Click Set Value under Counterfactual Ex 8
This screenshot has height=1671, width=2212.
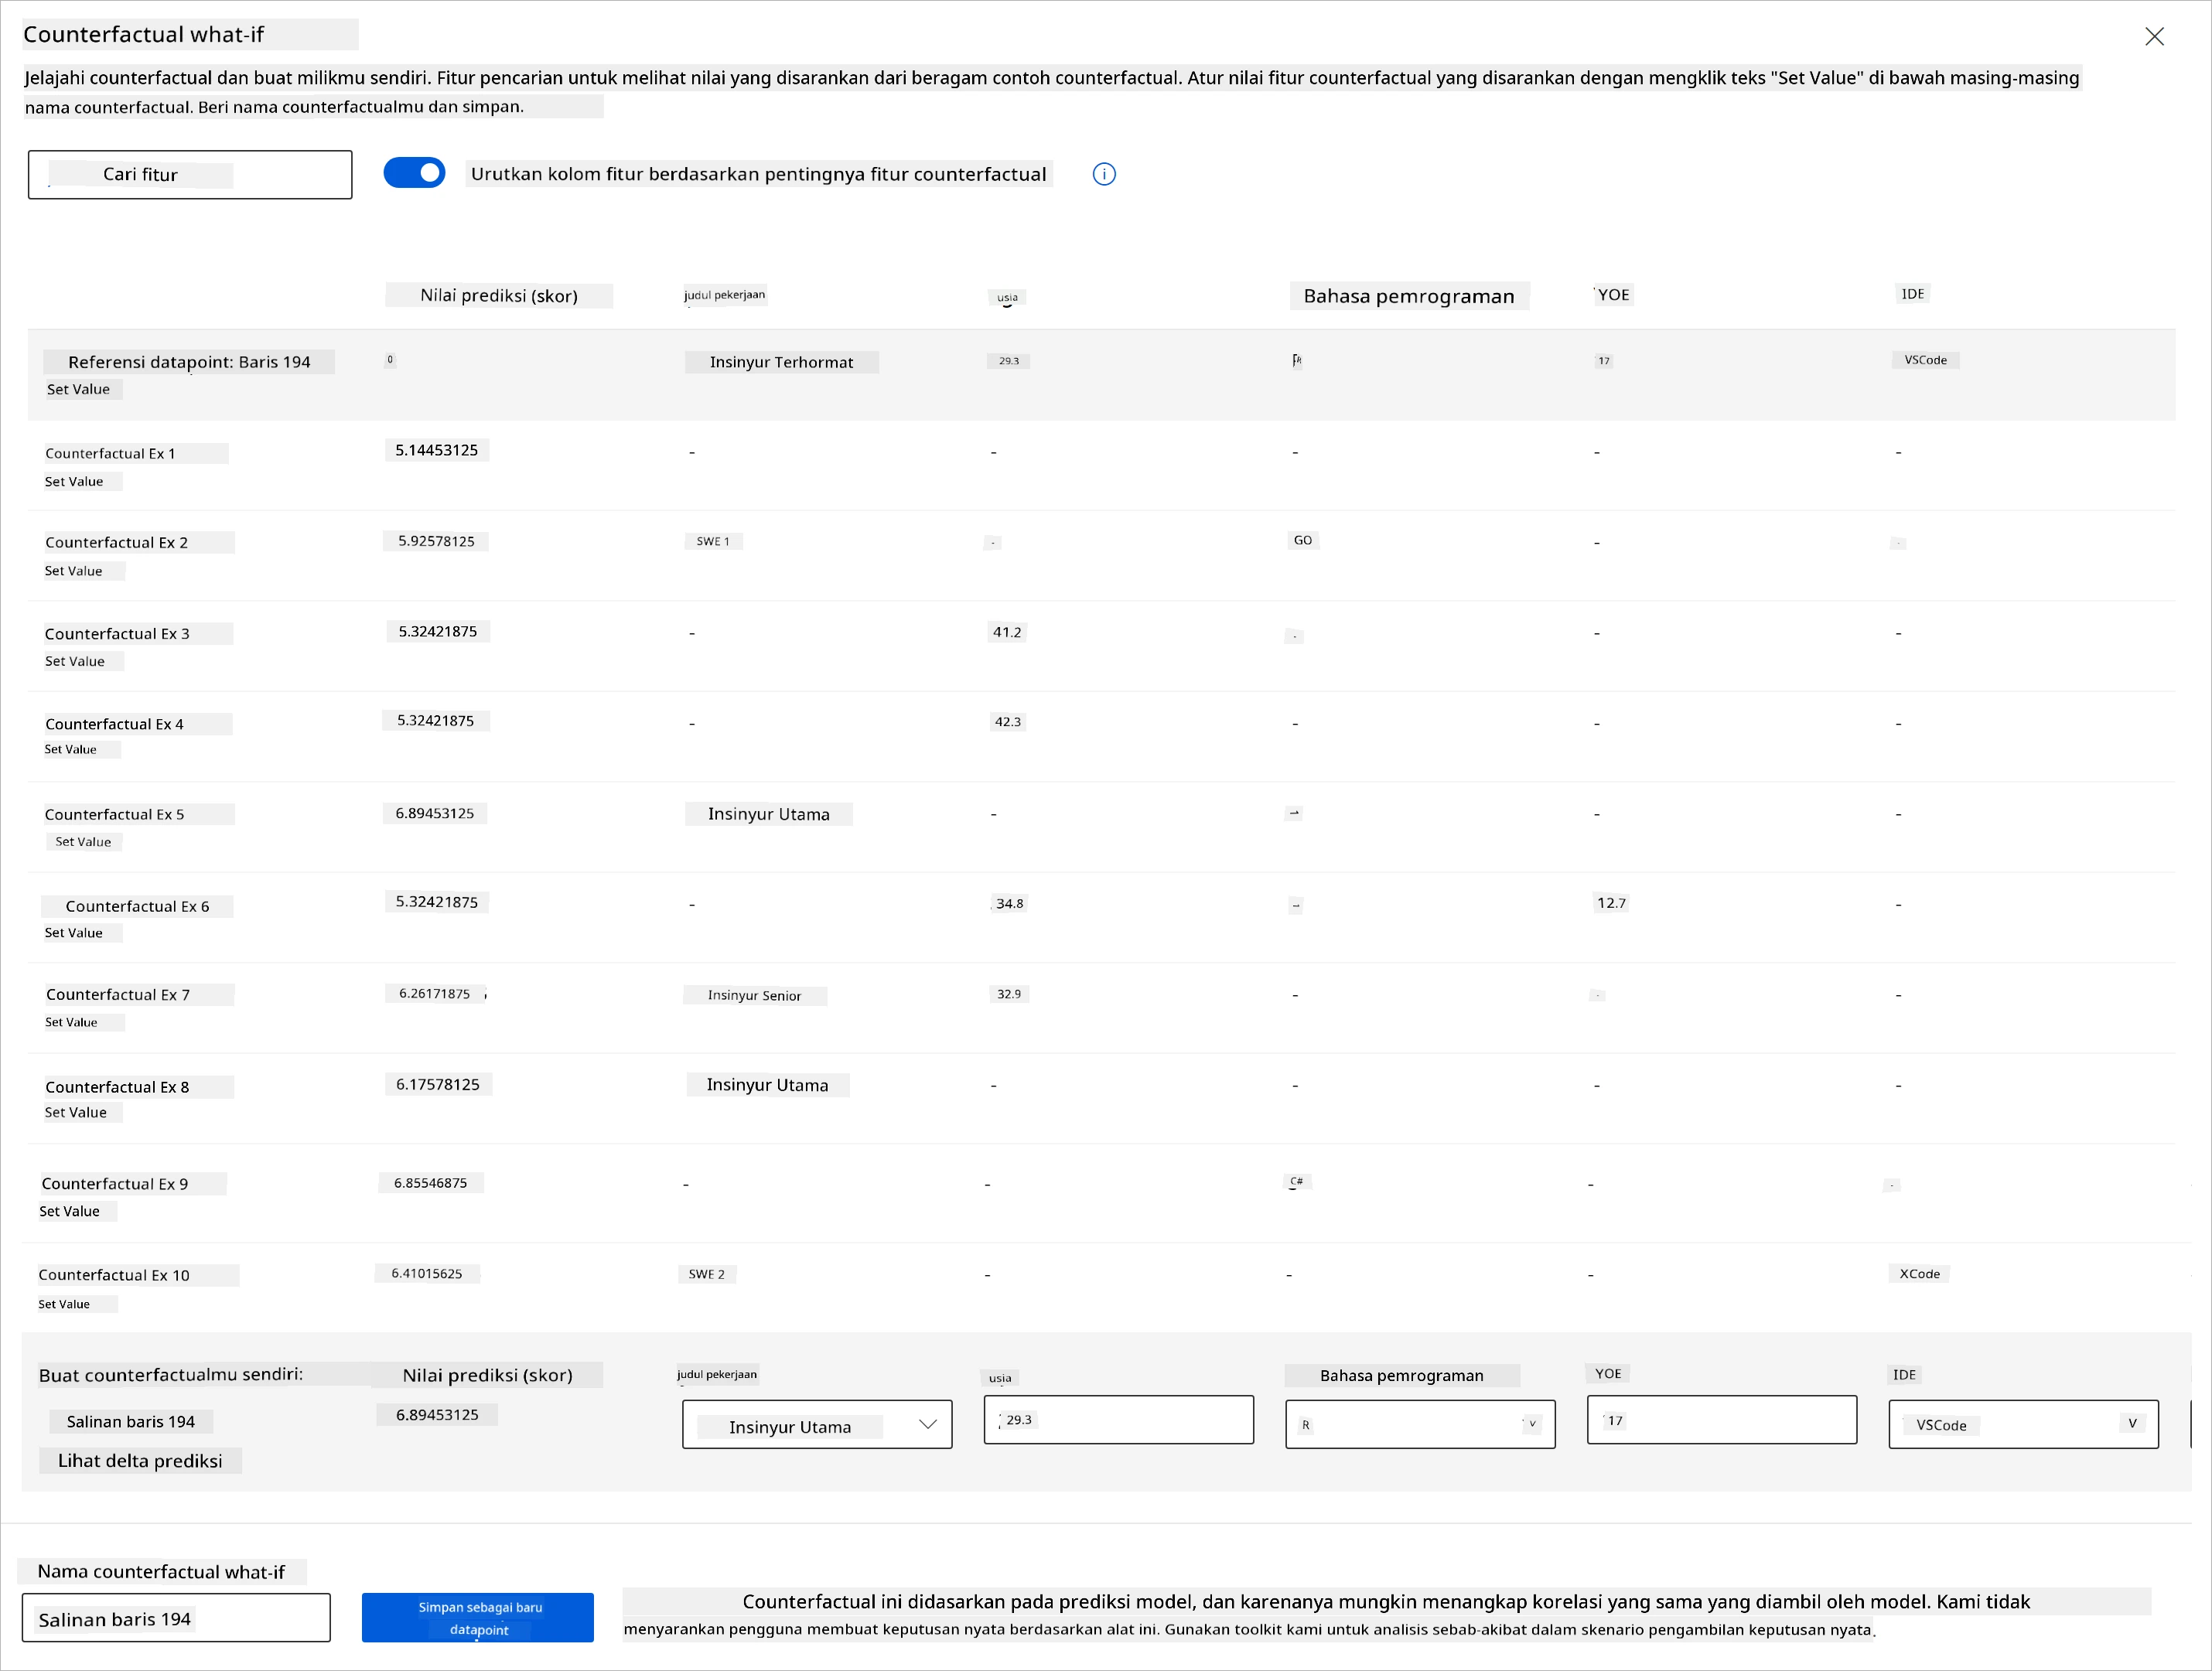(76, 1112)
